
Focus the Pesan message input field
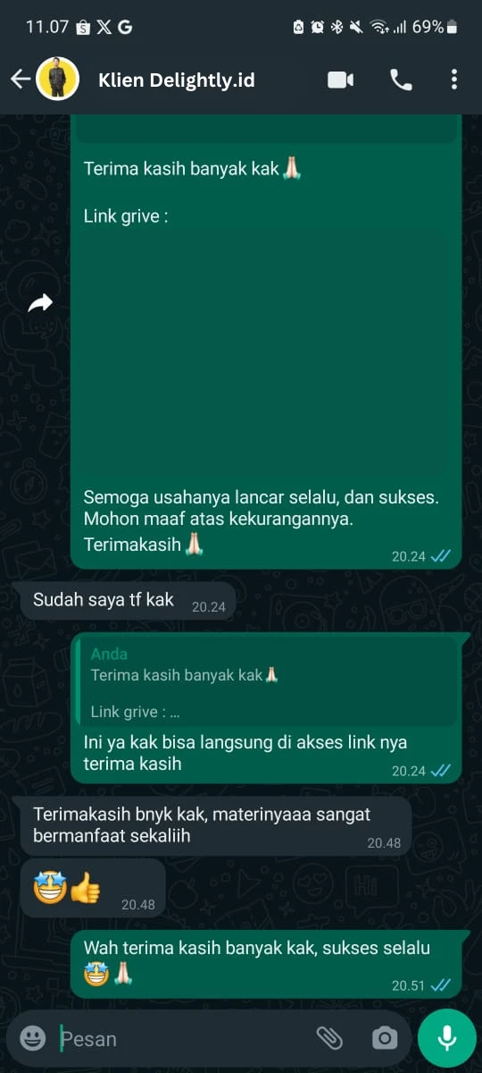(183, 1038)
